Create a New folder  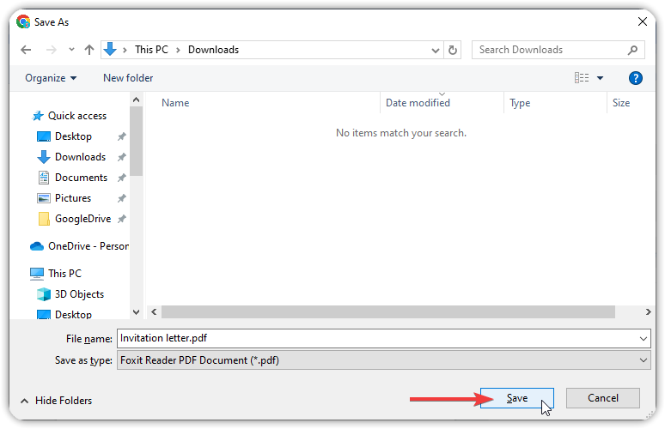point(128,78)
